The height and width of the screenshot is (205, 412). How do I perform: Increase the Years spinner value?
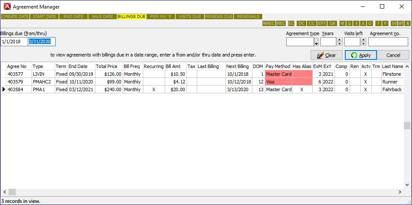pyautogui.click(x=340, y=40)
